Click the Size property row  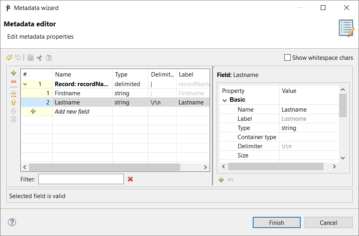[x=279, y=155]
